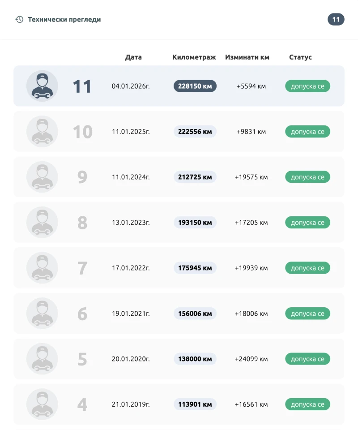Screen dimensions: 358x430
Task: Click допуска се status for 21.01.2019г.
Action: point(307,404)
